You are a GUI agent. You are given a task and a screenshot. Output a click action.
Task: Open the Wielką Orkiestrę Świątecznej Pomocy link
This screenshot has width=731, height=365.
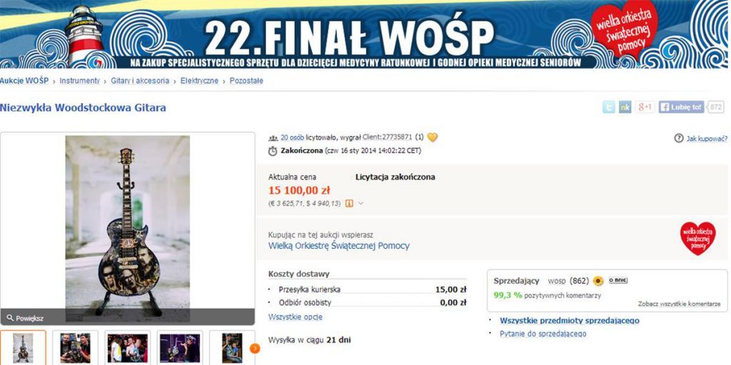tap(339, 246)
